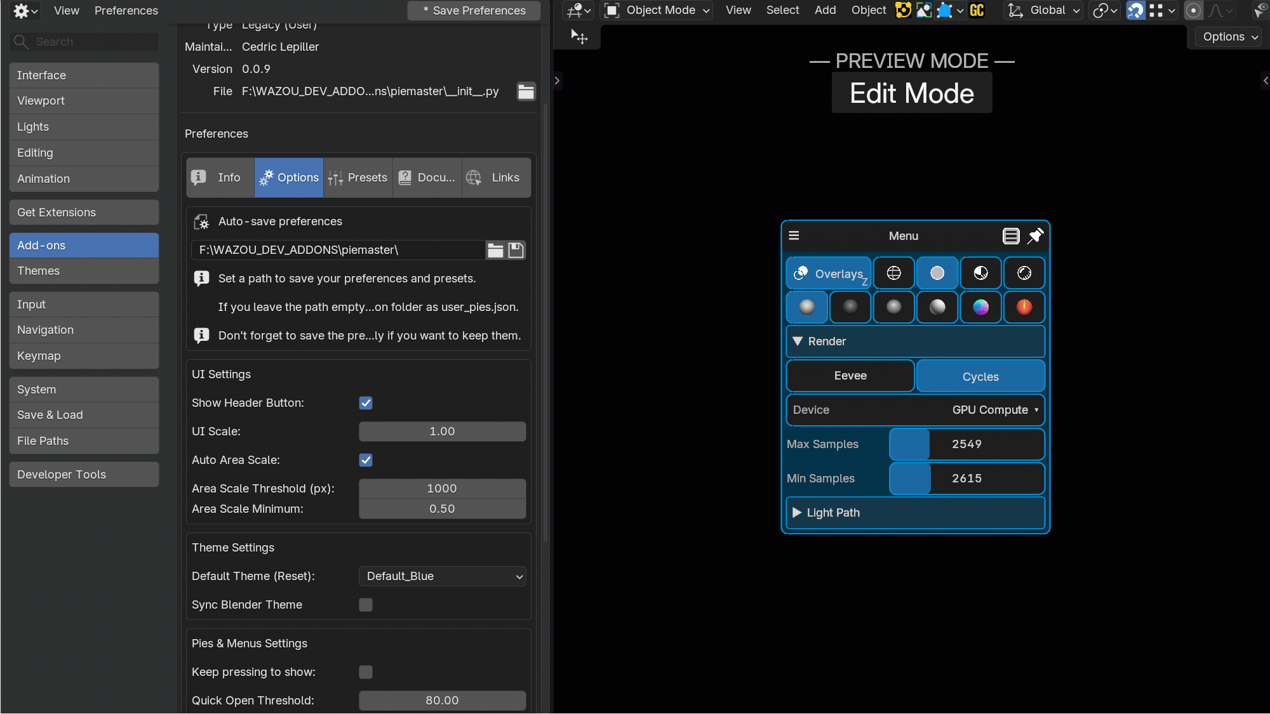This screenshot has height=714, width=1270.
Task: Select solid shading in the Menu panel
Action: [x=937, y=273]
